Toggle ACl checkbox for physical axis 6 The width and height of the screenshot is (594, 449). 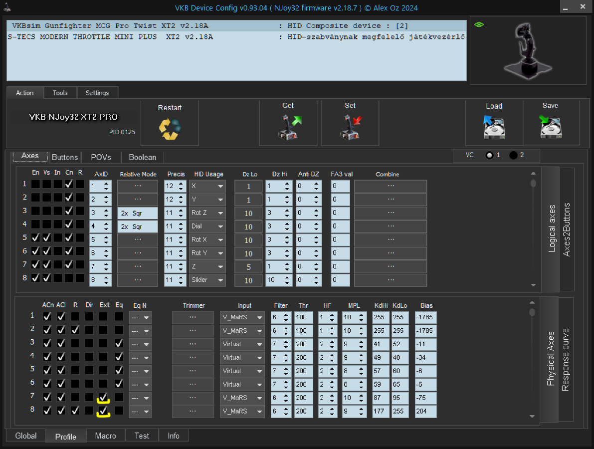[61, 384]
